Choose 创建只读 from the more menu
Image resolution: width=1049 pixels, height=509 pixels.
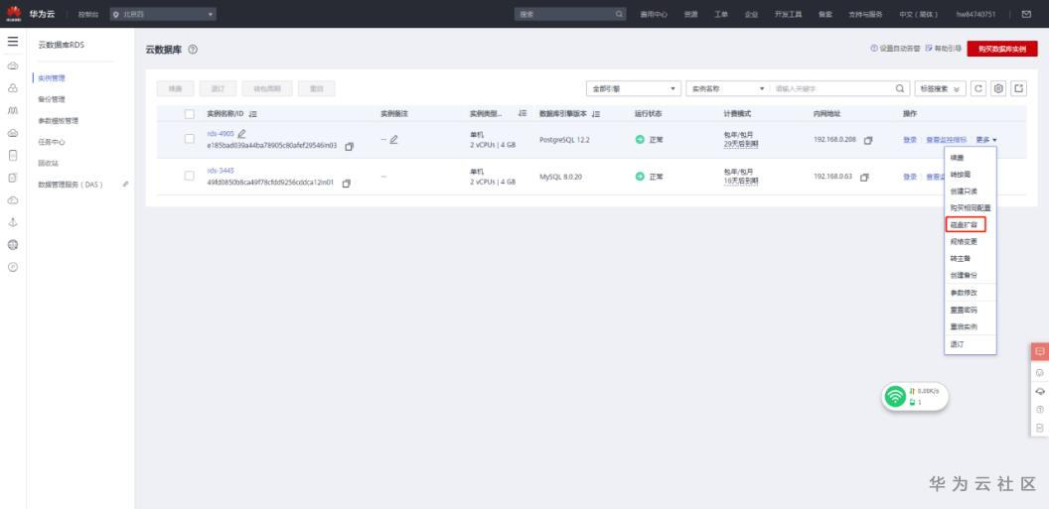pyautogui.click(x=964, y=191)
